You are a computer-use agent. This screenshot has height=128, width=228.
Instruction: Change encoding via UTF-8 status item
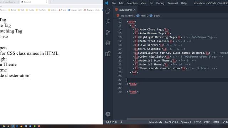pyautogui.click(x=198, y=122)
